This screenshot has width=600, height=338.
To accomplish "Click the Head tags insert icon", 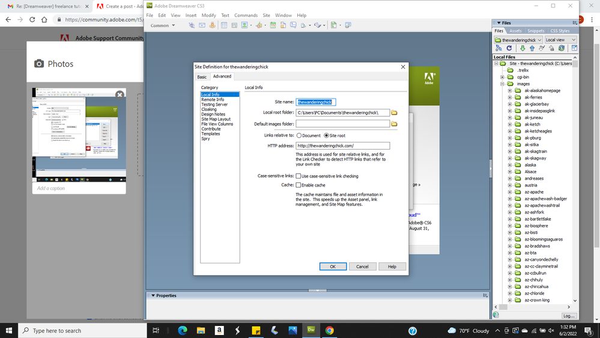I will [x=303, y=25].
